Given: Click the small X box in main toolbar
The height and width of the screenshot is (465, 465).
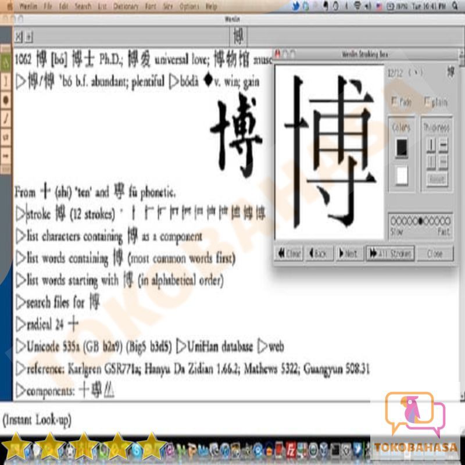Looking at the screenshot, I should pos(18,37).
